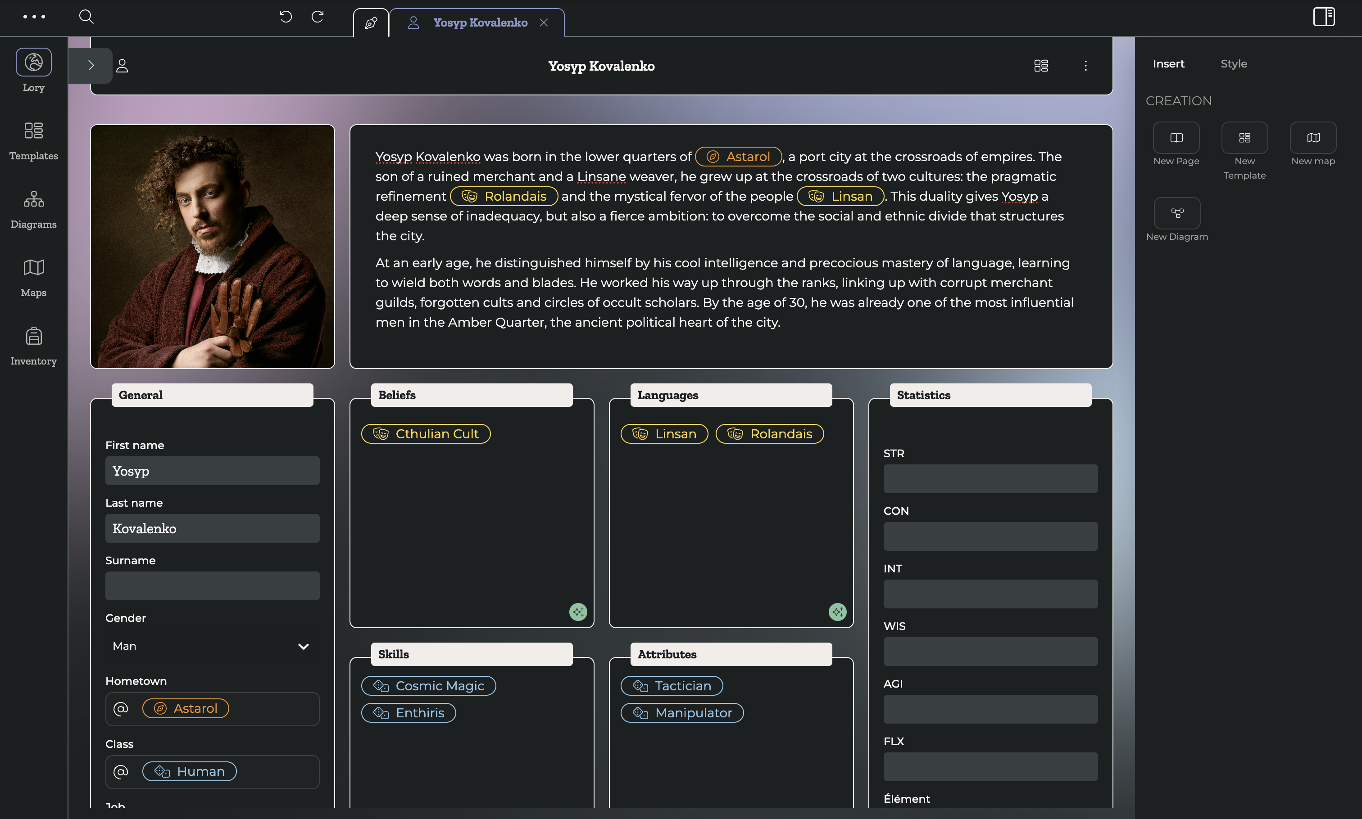The width and height of the screenshot is (1362, 819).
Task: Create a New Template
Action: coord(1245,137)
